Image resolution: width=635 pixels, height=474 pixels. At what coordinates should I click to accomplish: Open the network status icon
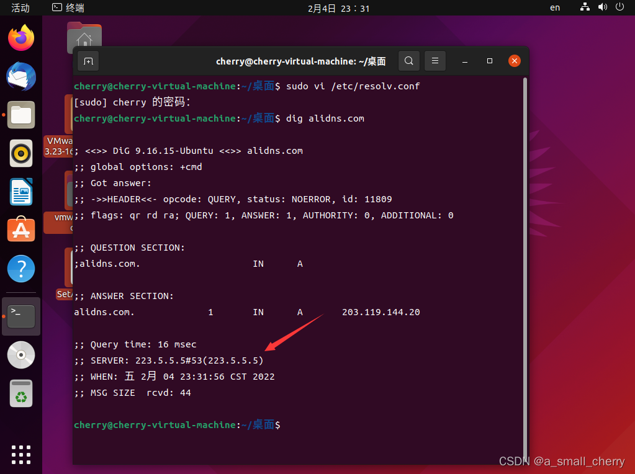585,7
